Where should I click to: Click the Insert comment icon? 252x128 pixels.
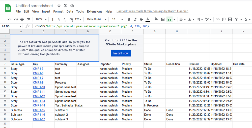click(224, 19)
